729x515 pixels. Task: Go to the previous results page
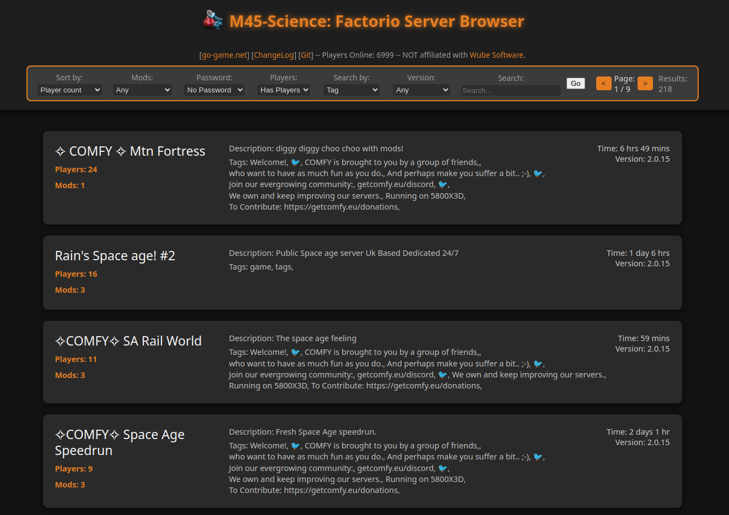pyautogui.click(x=603, y=84)
